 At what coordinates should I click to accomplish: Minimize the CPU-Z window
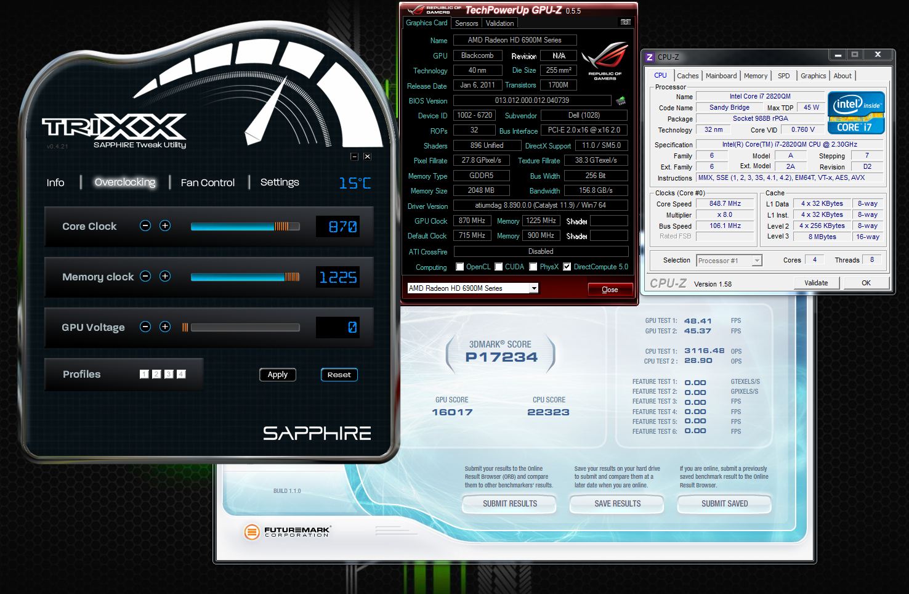pos(838,55)
